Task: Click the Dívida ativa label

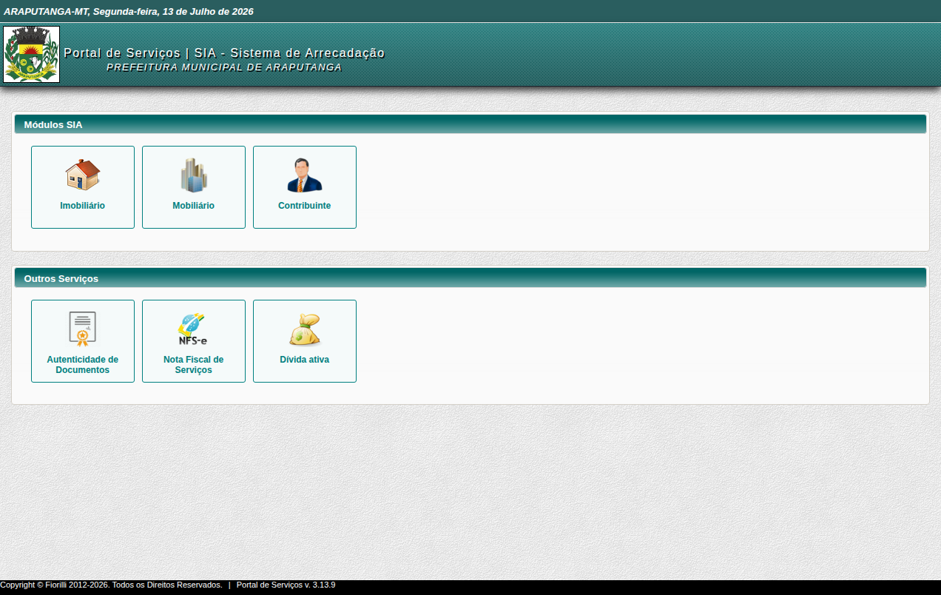Action: 305,360
